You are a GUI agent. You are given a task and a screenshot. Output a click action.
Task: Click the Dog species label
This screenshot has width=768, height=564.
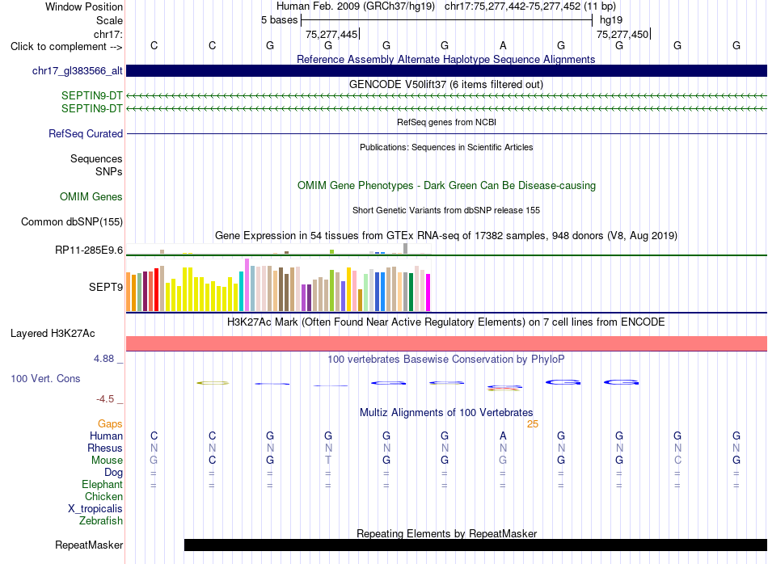point(113,473)
